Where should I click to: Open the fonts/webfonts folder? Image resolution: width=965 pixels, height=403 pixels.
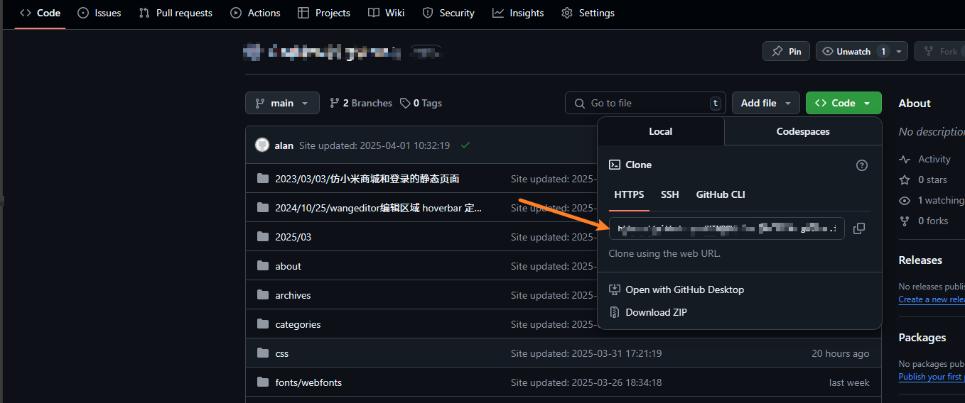[308, 382]
